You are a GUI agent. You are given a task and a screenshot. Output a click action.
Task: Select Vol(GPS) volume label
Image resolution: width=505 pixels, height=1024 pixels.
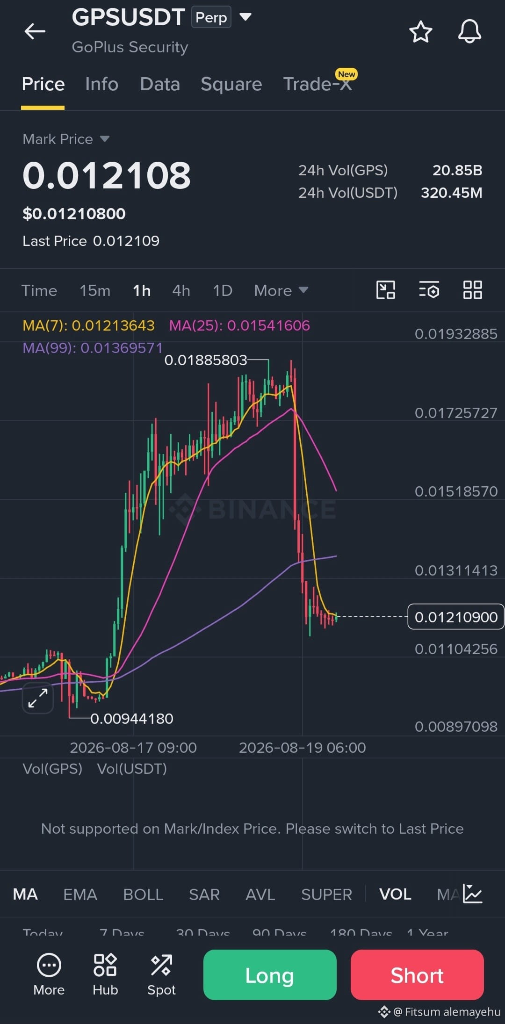52,769
